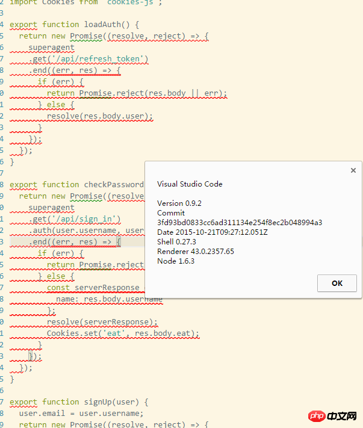Click the 'export function loadAuth() {' line
The image size is (363, 428).
[x=74, y=25]
